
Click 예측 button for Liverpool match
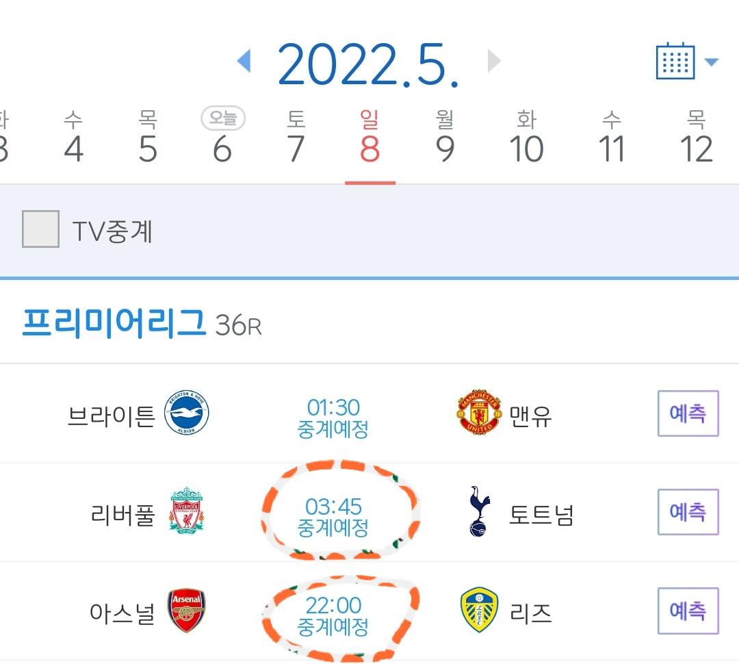tap(688, 512)
